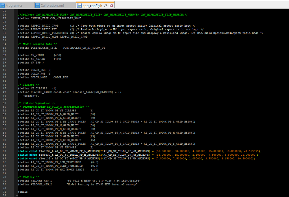Pin the app_config.h tab
The width and height of the screenshot is (289, 197).
pyautogui.click(x=106, y=5)
